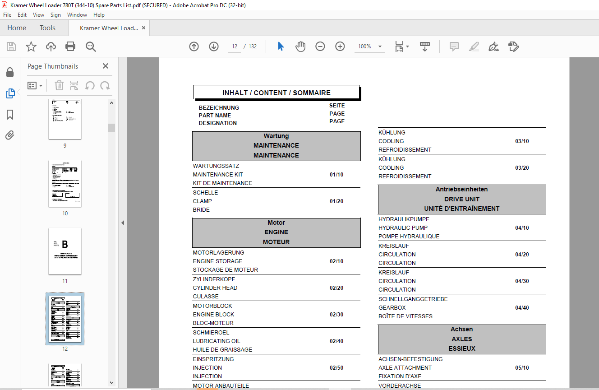Select page 9 thumbnail
Screen dimensions: 599x390
pos(65,119)
